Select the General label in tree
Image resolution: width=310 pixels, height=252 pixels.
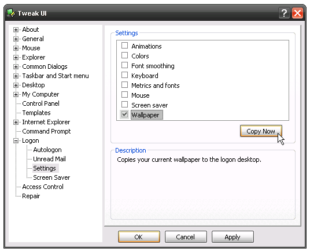33,39
